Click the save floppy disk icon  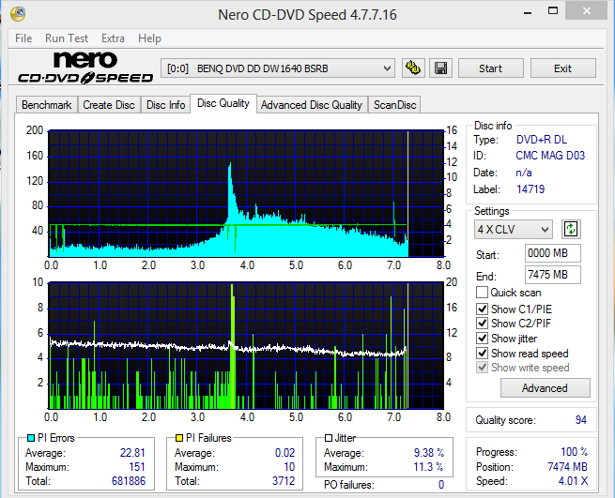(441, 68)
